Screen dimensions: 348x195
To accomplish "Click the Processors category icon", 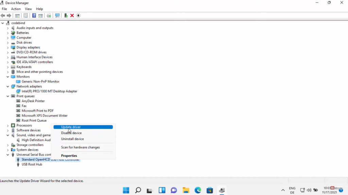I will 13,125.
